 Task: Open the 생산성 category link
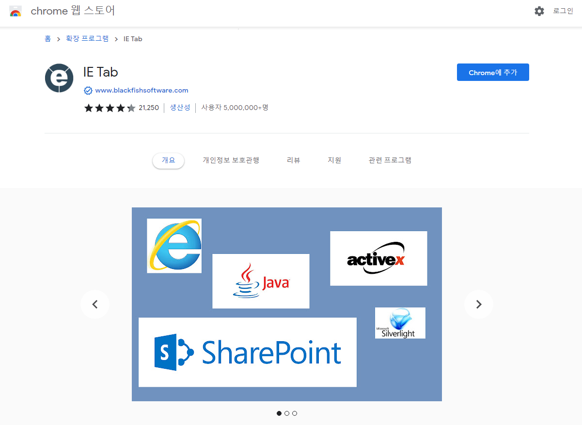(x=180, y=108)
